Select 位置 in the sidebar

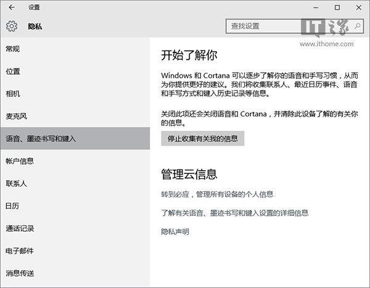(13, 72)
